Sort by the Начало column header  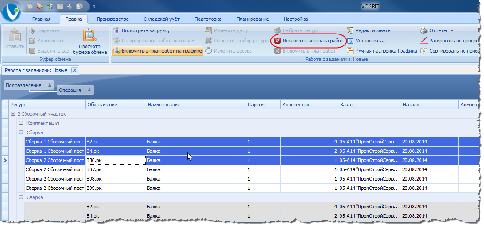click(430, 105)
